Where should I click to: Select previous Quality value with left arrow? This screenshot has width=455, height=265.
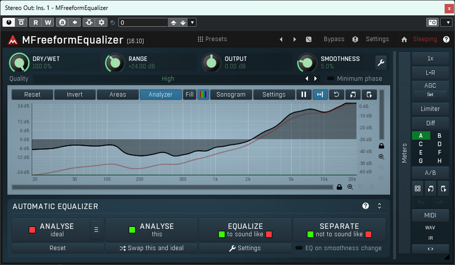click(x=307, y=78)
